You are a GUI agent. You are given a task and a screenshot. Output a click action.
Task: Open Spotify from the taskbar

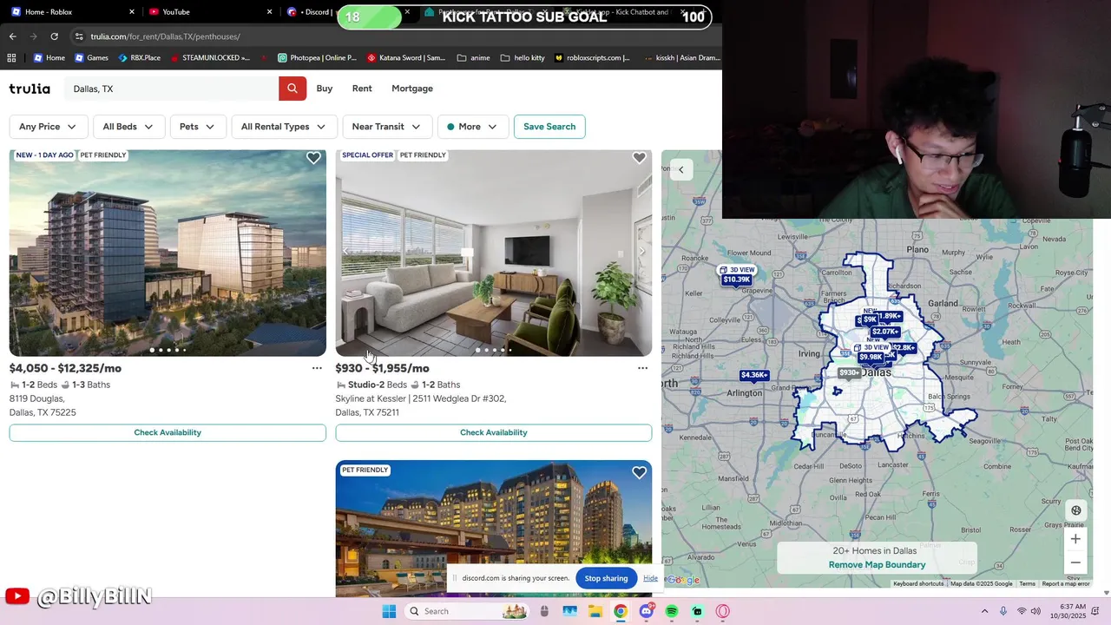tap(672, 611)
